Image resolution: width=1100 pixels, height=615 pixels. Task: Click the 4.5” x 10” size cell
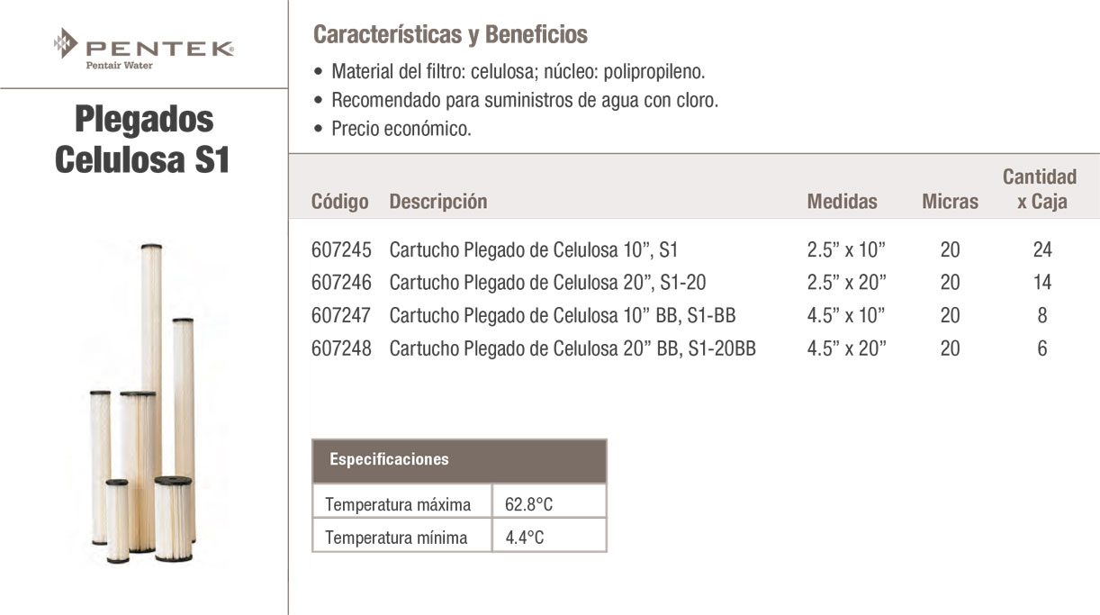pyautogui.click(x=846, y=315)
